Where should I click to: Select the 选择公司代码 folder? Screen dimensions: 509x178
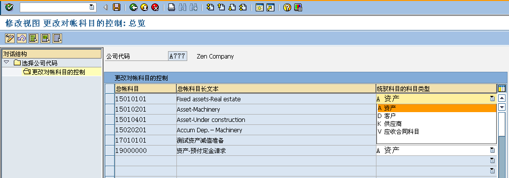[x=35, y=63]
